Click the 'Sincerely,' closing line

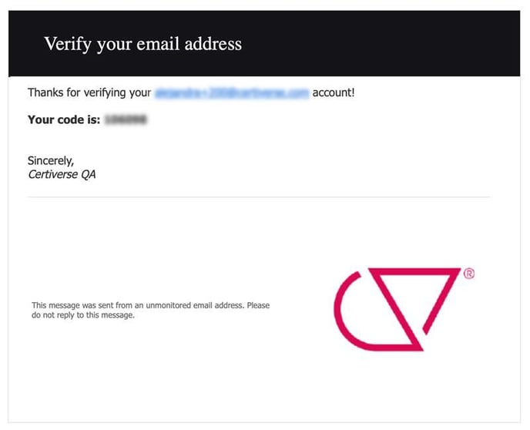pos(51,161)
